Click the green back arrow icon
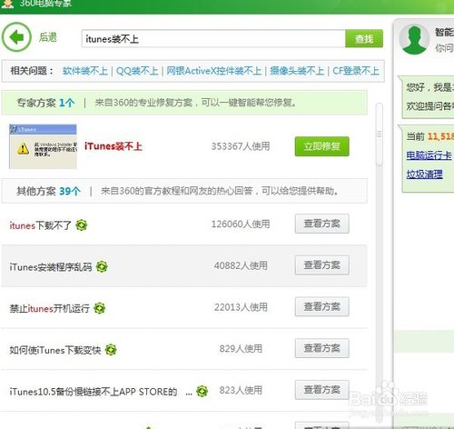Screen dimensions: 454x429 16,37
